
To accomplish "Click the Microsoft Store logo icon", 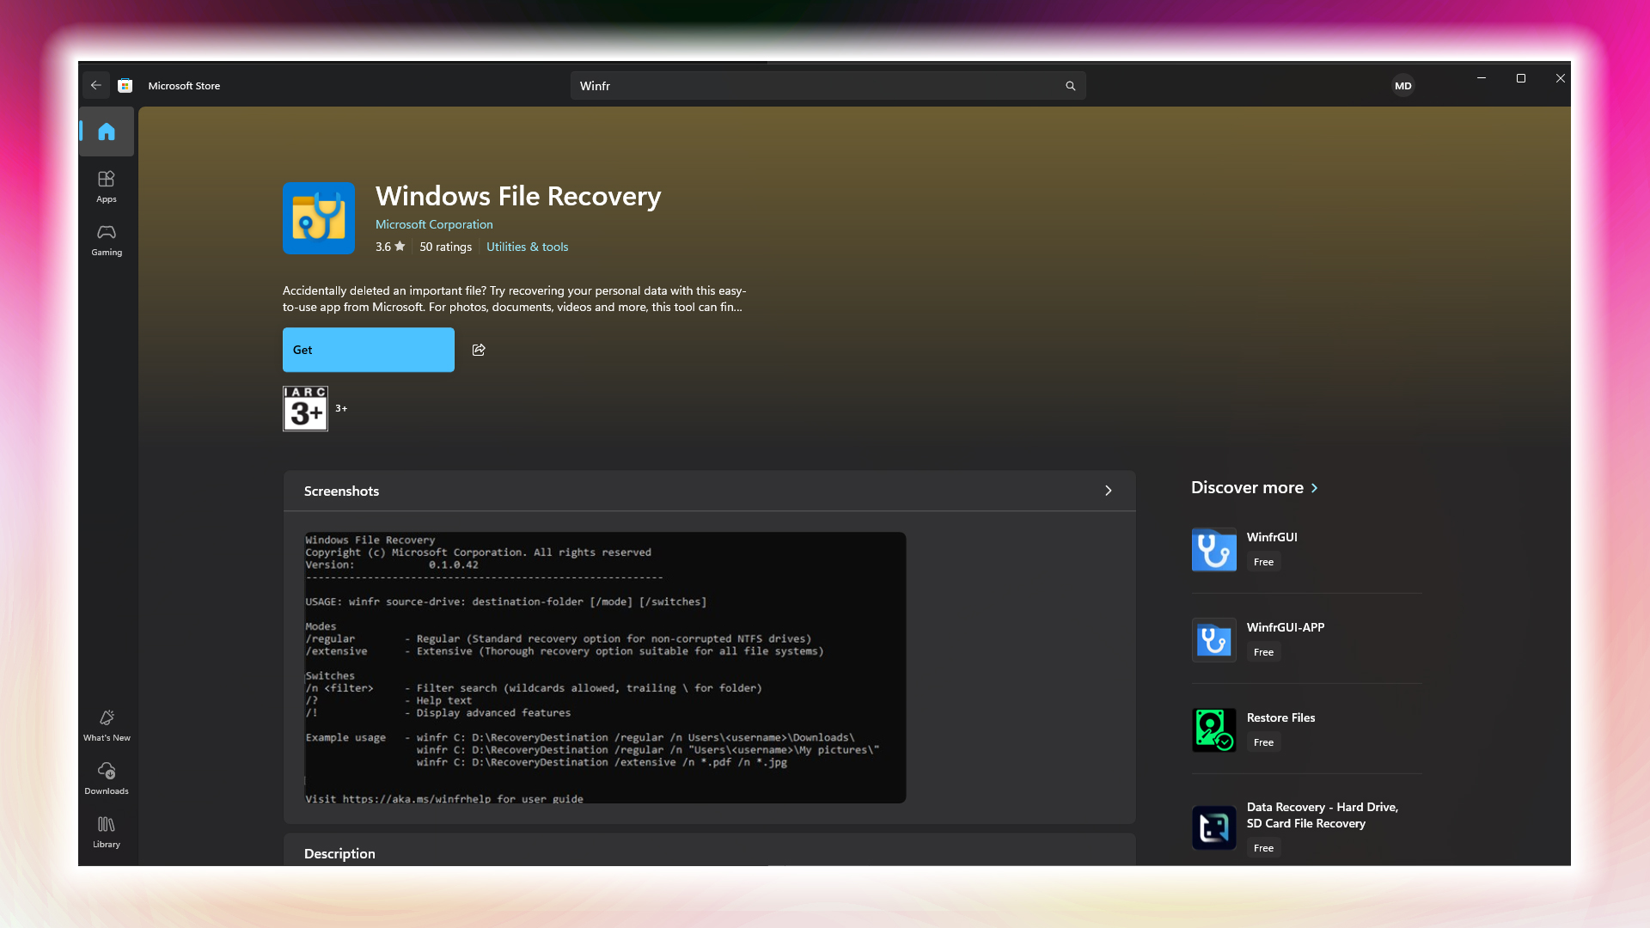I will [125, 85].
